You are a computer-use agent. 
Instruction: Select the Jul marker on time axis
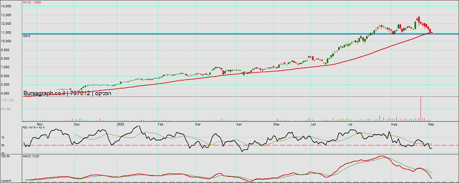click(x=350, y=125)
